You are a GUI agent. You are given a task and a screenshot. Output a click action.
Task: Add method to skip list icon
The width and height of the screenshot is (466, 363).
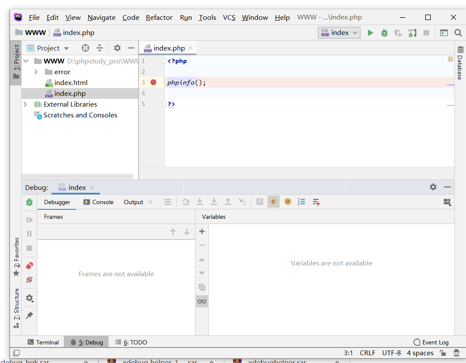(316, 202)
